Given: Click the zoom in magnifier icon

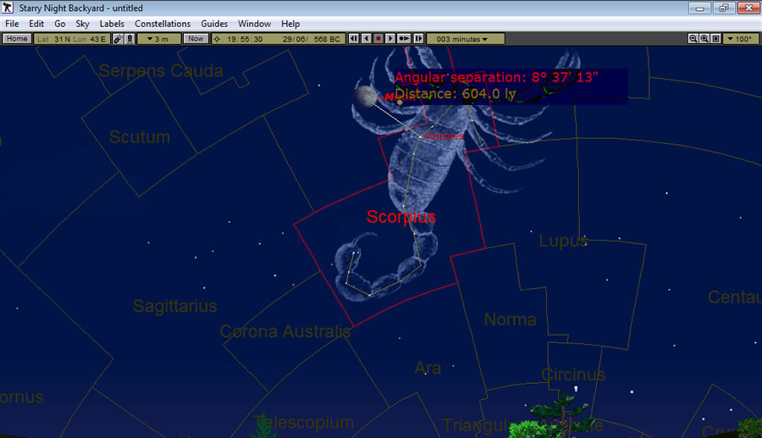Looking at the screenshot, I should tap(704, 39).
